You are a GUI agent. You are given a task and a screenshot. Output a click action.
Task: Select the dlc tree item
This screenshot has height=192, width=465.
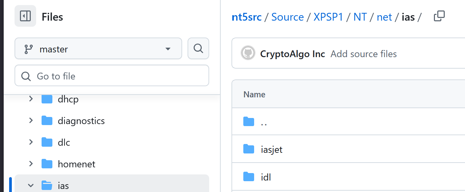tap(64, 142)
